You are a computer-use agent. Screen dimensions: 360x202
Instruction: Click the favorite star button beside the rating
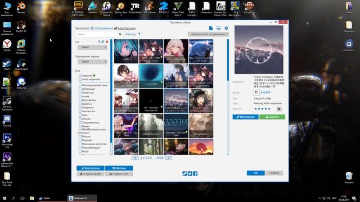pyautogui.click(x=279, y=109)
